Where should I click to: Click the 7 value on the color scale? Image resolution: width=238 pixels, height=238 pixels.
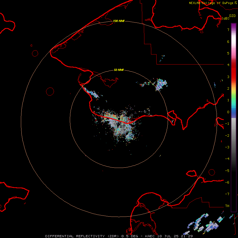click(228, 30)
